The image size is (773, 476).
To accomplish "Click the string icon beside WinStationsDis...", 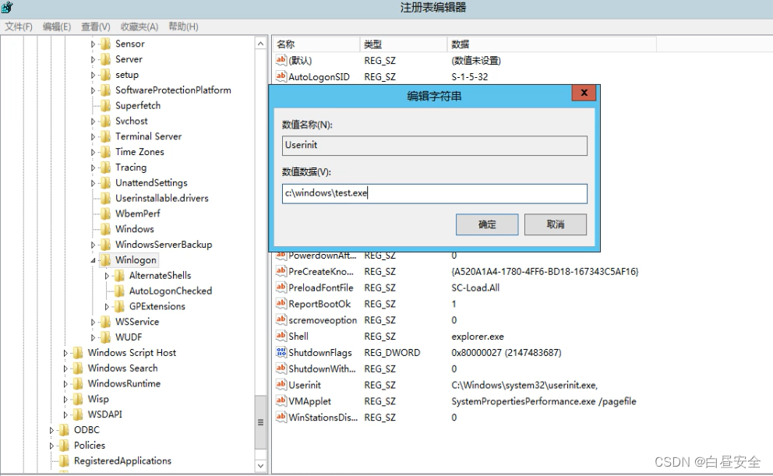I will (281, 418).
